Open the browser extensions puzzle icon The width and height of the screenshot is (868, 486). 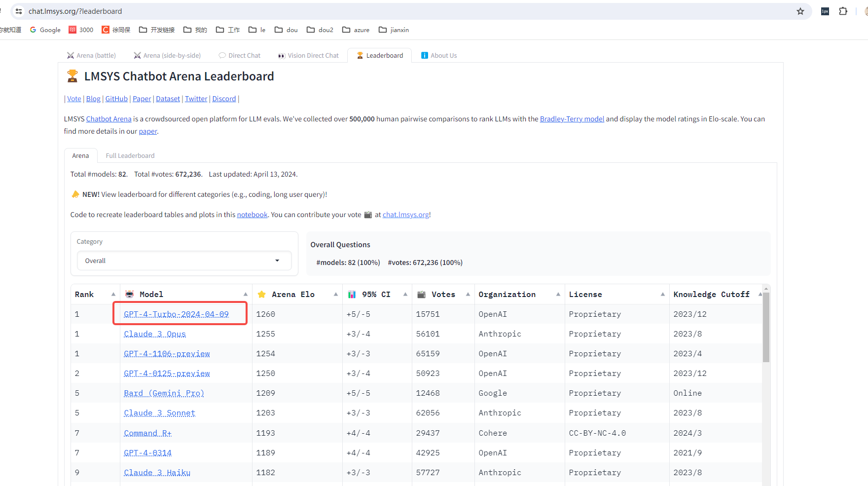pos(843,11)
